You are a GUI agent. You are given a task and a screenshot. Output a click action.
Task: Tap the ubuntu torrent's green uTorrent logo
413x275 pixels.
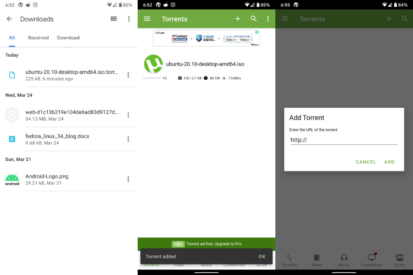tap(153, 63)
